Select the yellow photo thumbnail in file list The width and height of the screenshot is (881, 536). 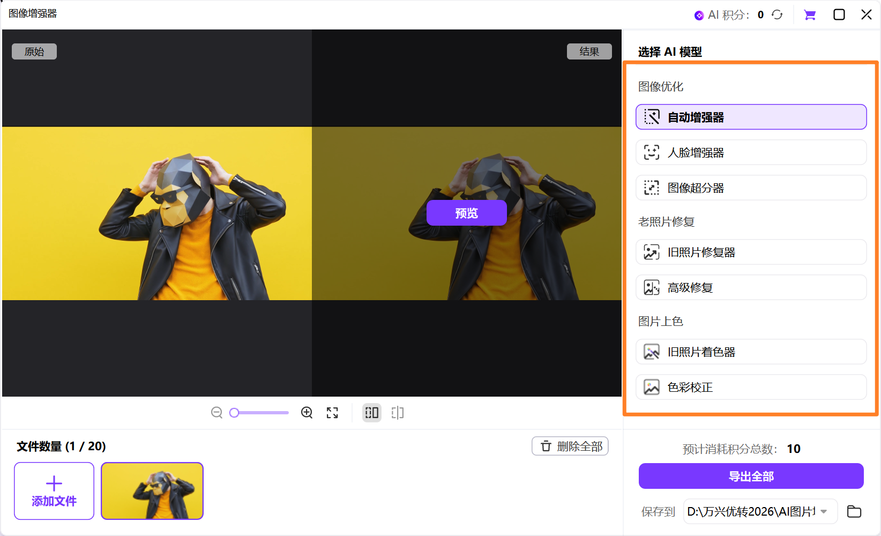pos(152,490)
